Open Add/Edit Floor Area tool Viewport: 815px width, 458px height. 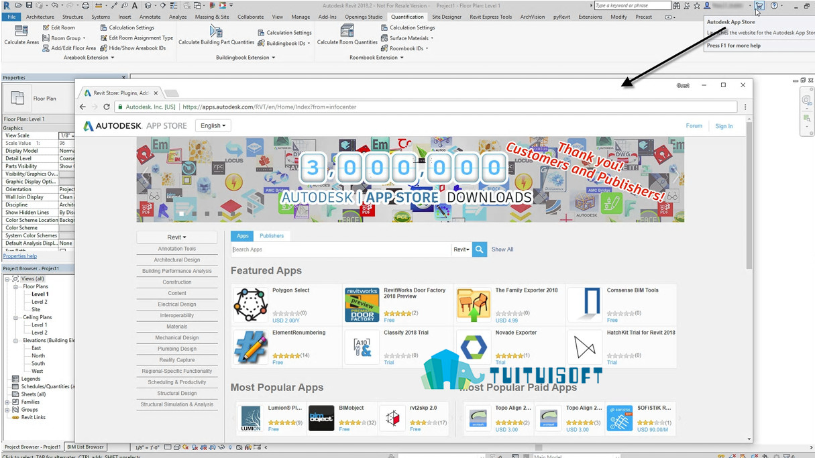68,48
